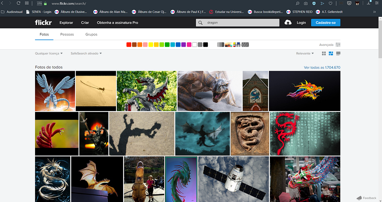Image resolution: width=382 pixels, height=202 pixels.
Task: Click the browser snapshot camera icon
Action: (x=306, y=3)
